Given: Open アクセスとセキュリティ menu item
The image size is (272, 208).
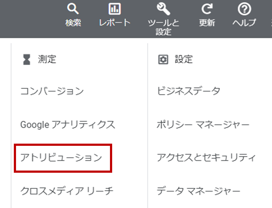Looking at the screenshot, I should [x=206, y=157].
